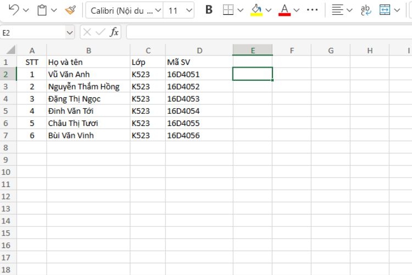Select row 8 header
The image size is (412, 275).
click(x=8, y=147)
